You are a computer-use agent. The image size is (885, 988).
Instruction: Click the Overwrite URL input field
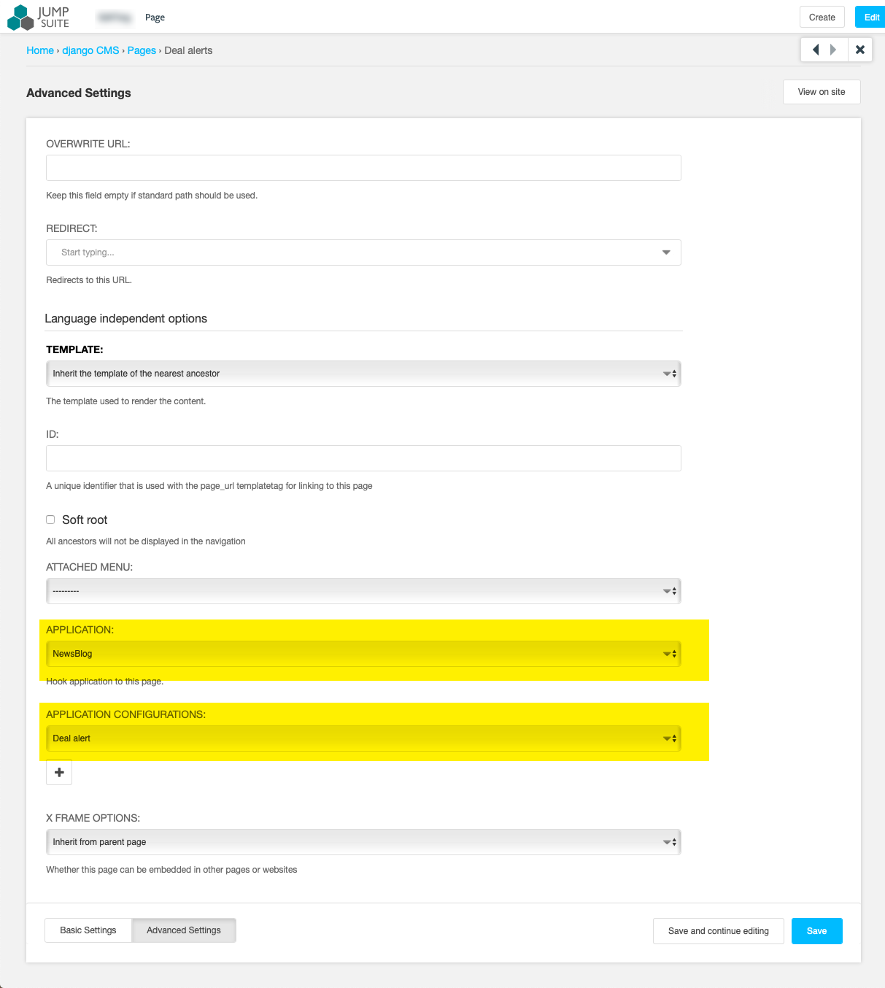click(x=363, y=168)
